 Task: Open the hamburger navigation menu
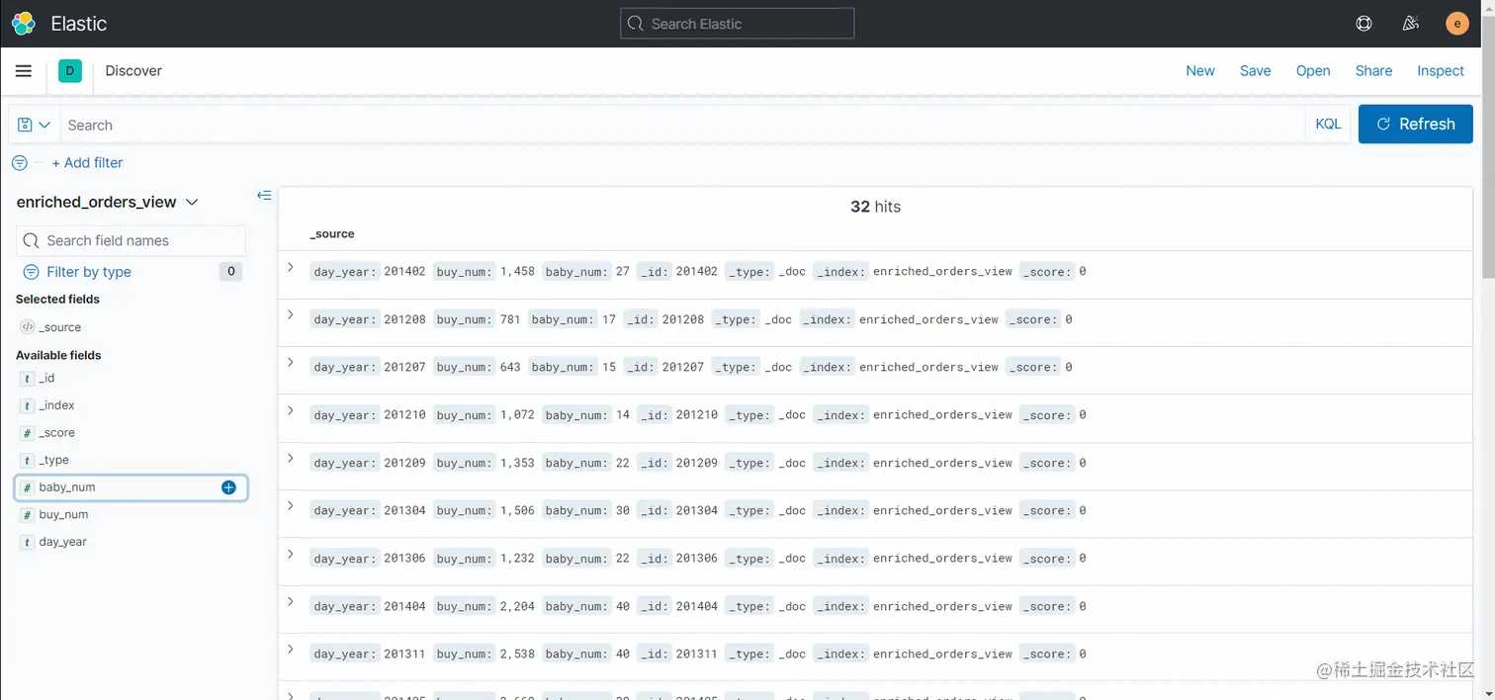(24, 71)
